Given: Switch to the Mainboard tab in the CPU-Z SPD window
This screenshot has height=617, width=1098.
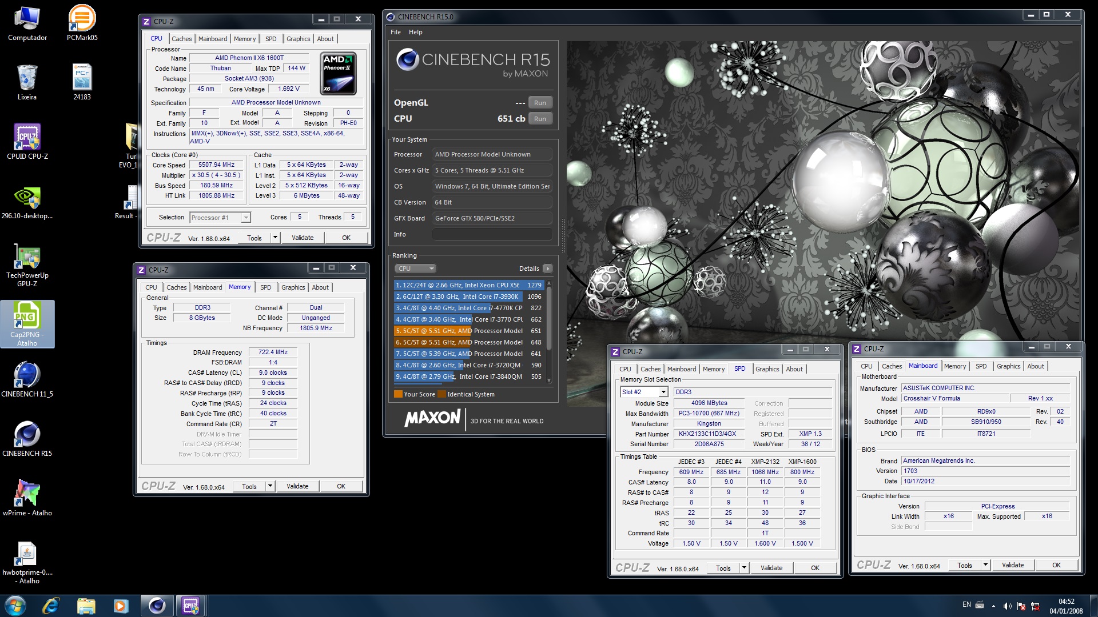Looking at the screenshot, I should [682, 369].
